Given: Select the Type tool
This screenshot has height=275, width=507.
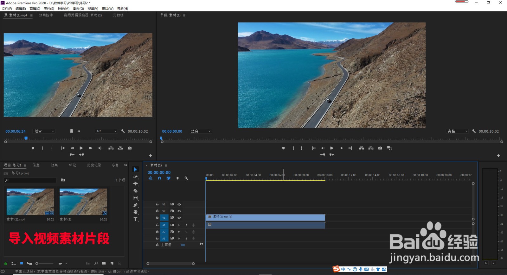Looking at the screenshot, I should [135, 219].
